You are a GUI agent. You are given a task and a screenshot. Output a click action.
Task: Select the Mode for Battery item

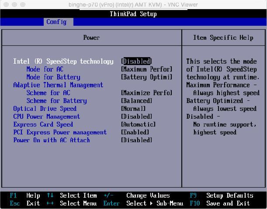(53, 77)
